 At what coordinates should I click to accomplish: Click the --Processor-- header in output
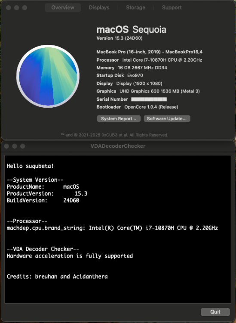tap(27, 221)
